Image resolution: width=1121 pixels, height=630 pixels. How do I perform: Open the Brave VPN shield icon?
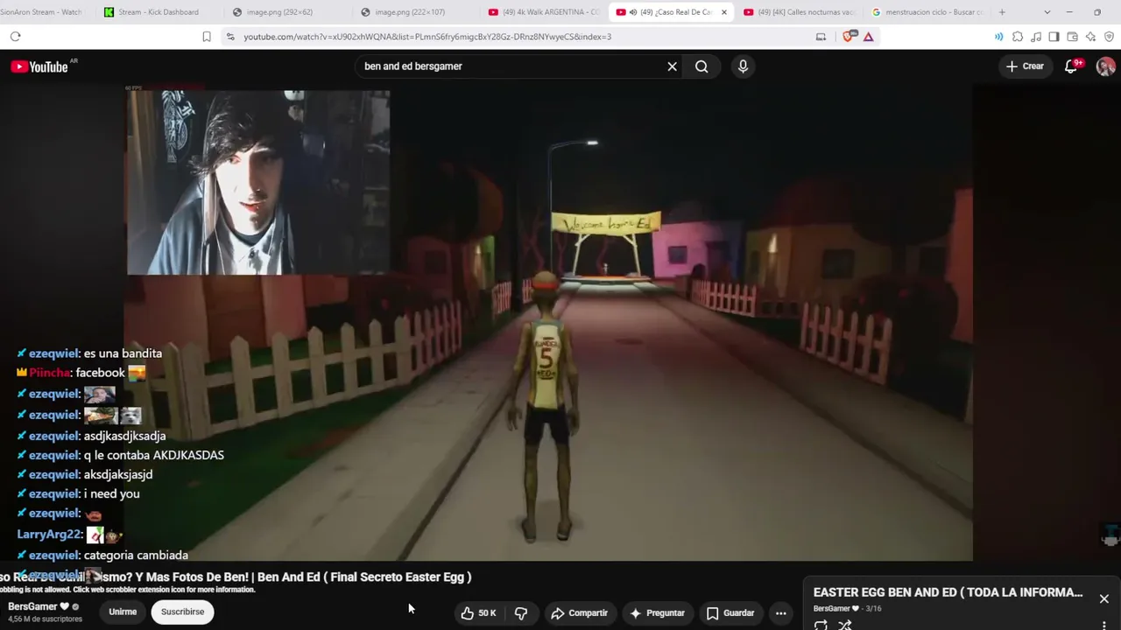click(x=1109, y=37)
